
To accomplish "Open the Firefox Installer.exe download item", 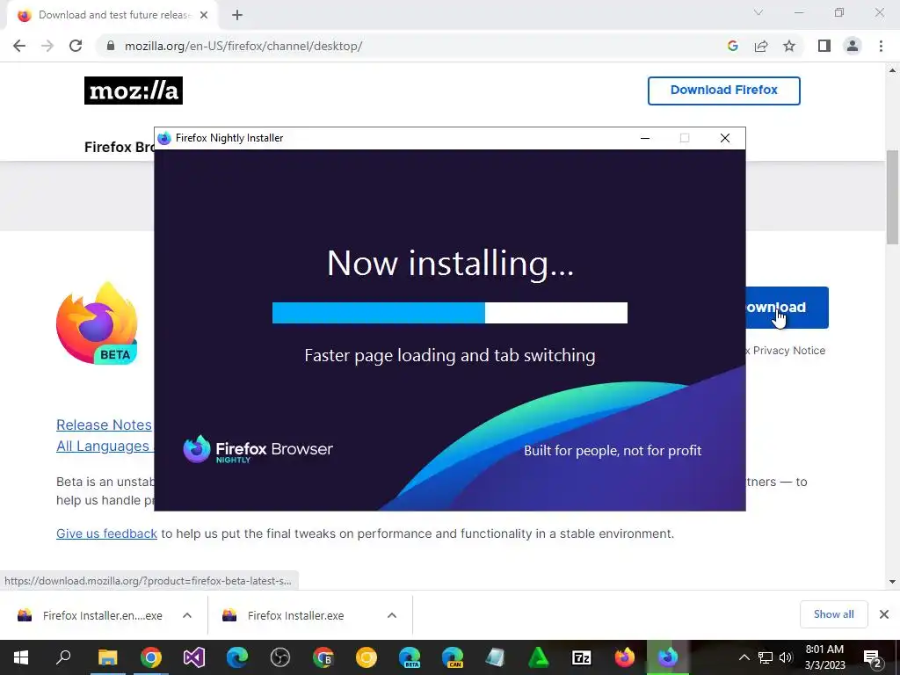I will click(297, 615).
